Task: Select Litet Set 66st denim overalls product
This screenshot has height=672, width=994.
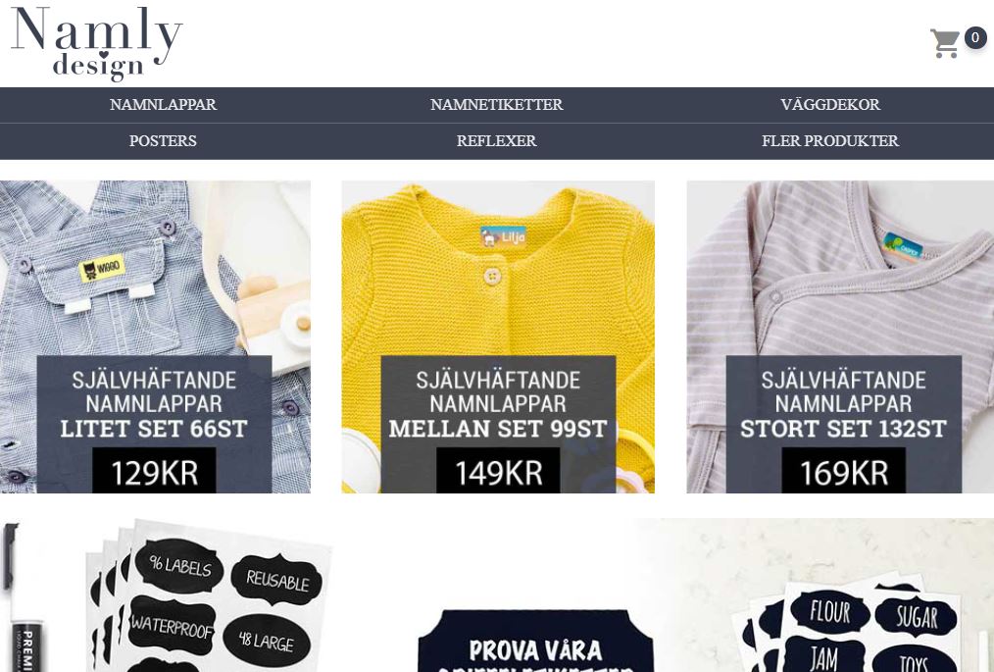Action: click(155, 336)
